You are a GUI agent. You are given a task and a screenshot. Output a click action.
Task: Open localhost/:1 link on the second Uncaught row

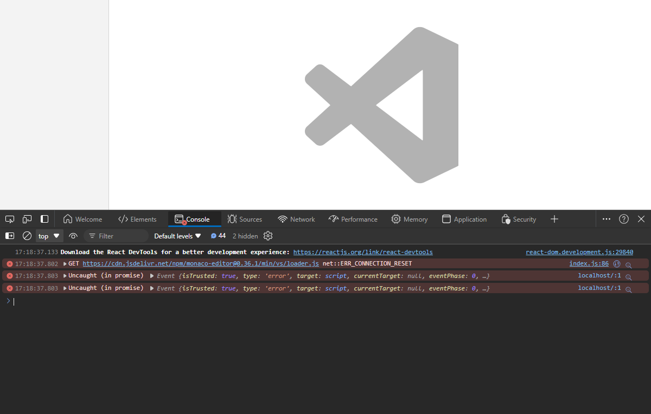click(599, 288)
